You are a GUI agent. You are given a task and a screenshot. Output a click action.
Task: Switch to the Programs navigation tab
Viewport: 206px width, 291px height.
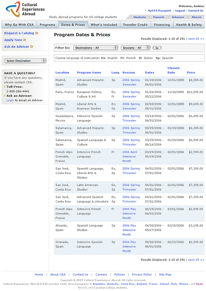47,25
